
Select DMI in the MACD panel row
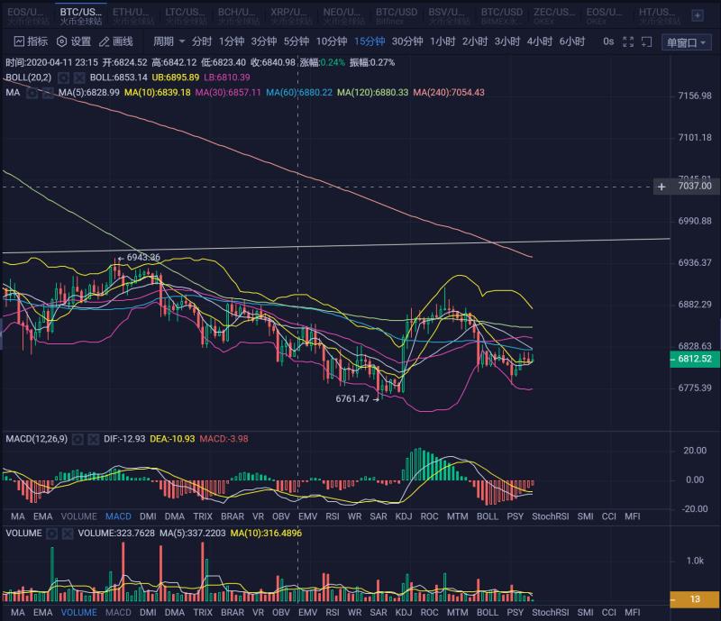click(x=148, y=516)
